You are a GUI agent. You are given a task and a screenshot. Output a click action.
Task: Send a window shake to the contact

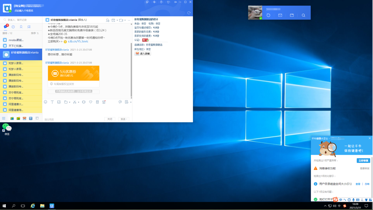(84, 102)
